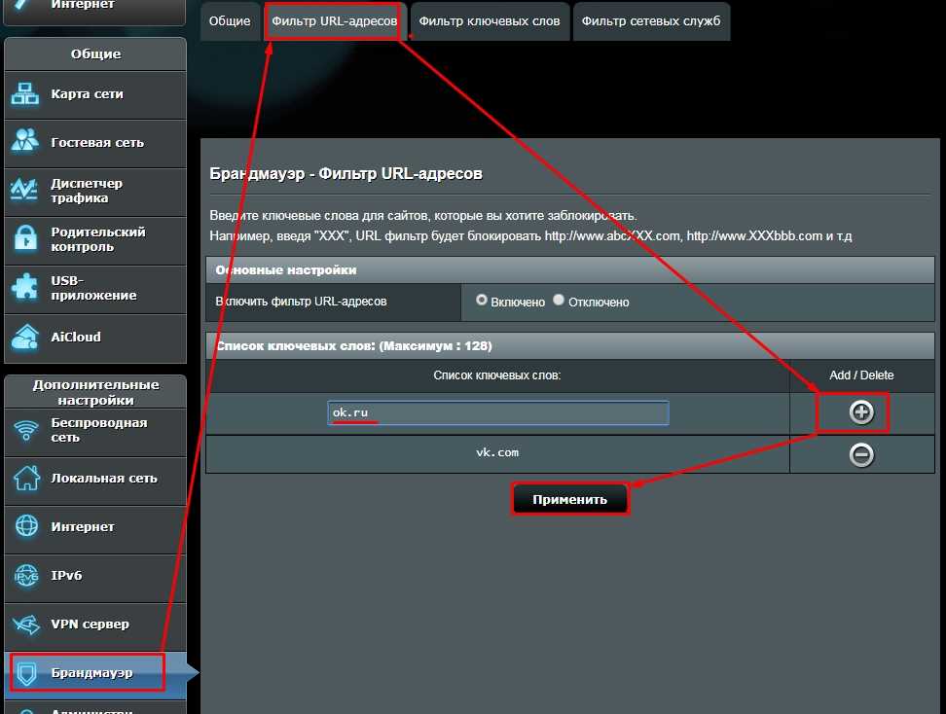Screen dimensions: 946x714
Task: Select the Отключено radio button
Action: 559,300
